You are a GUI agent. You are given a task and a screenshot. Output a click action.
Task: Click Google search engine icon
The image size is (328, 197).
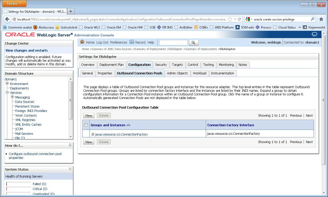(x=248, y=19)
